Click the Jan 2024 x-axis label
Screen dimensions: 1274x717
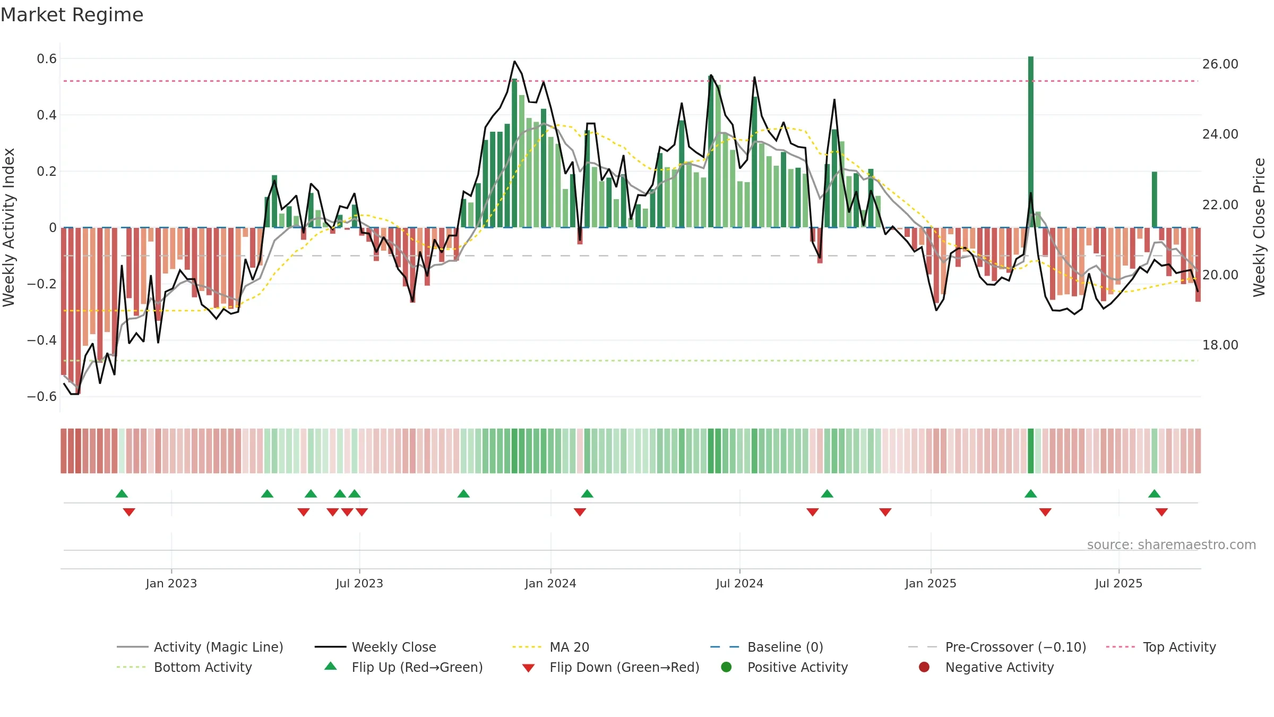(x=550, y=583)
